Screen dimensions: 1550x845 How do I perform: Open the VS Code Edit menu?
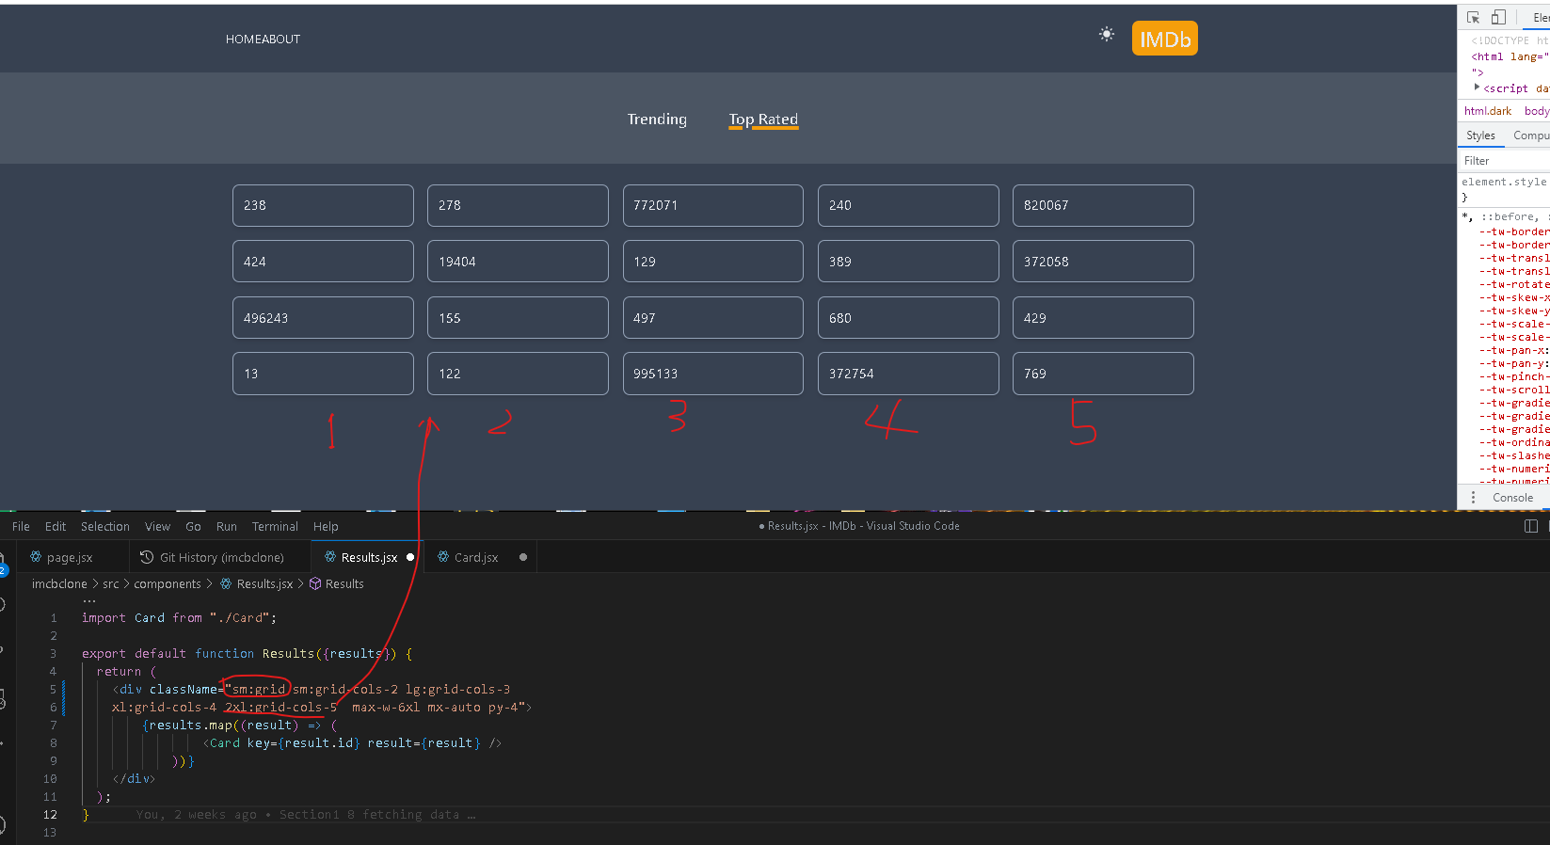tap(56, 527)
